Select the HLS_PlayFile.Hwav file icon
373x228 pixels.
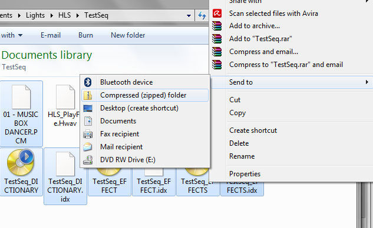pos(65,97)
